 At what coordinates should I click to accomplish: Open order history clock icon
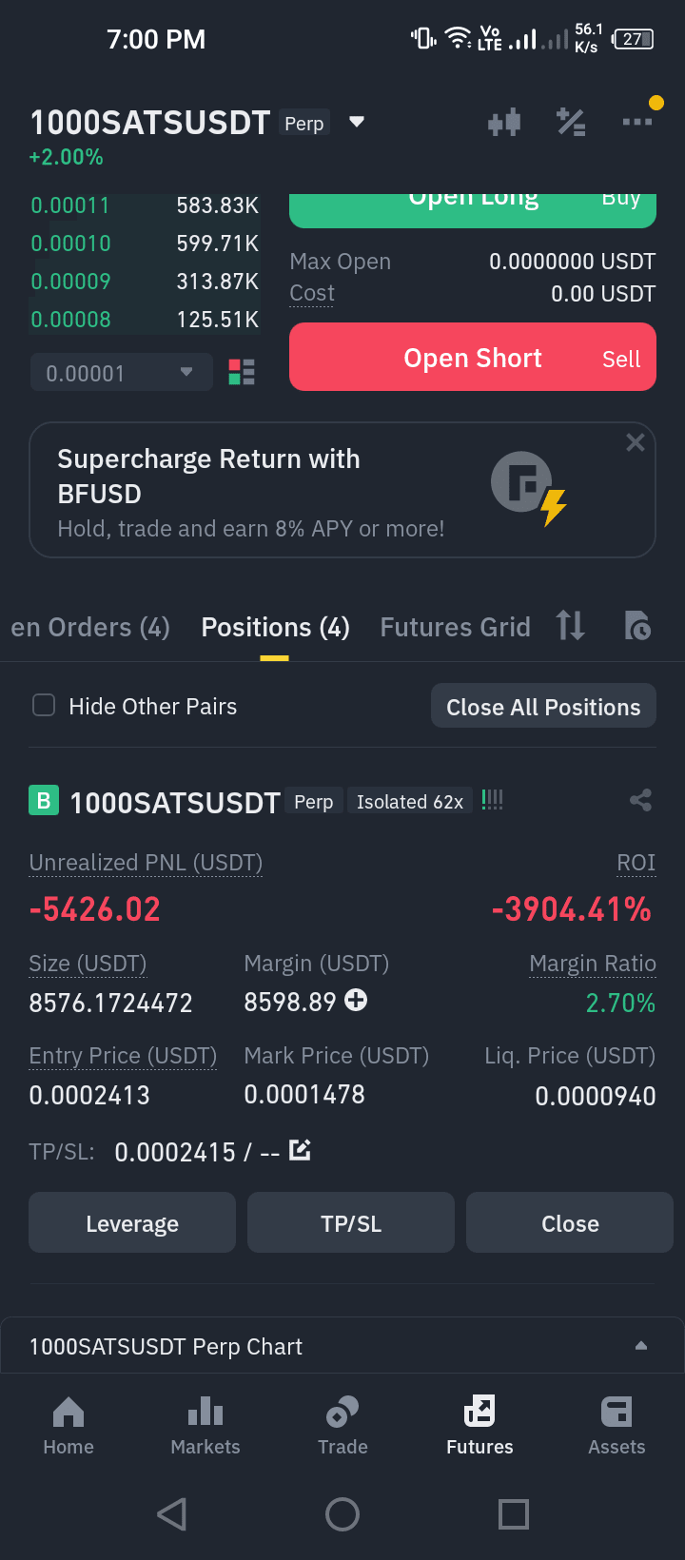637,626
